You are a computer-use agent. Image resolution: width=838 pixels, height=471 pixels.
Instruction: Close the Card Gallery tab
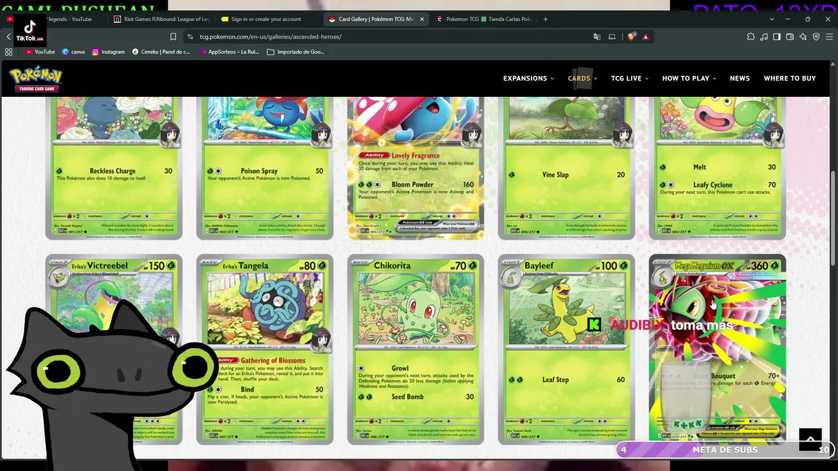tap(422, 19)
